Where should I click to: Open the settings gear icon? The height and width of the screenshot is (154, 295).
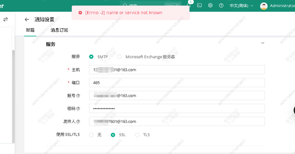pyautogui.click(x=210, y=6)
